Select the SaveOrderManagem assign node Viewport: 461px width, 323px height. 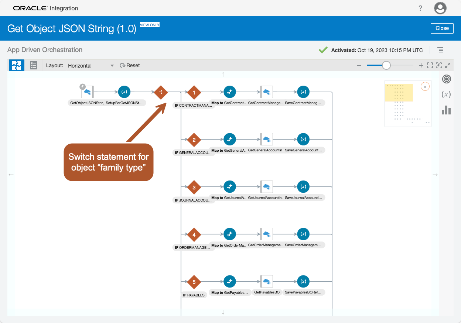point(303,234)
